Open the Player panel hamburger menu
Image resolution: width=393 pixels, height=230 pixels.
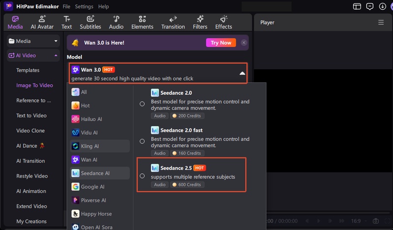(381, 22)
